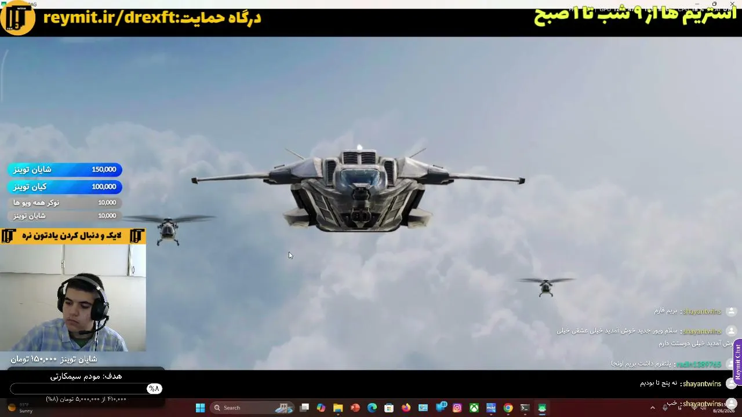Select the top 150,000 donor row
Image resolution: width=742 pixels, height=417 pixels.
click(65, 169)
